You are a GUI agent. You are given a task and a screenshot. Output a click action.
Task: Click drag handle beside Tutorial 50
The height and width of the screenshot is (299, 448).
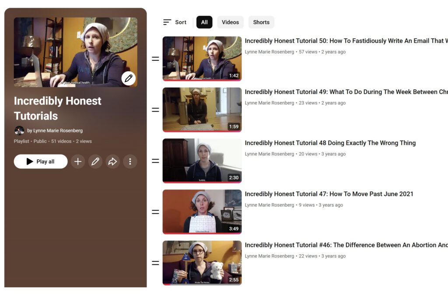pos(155,59)
